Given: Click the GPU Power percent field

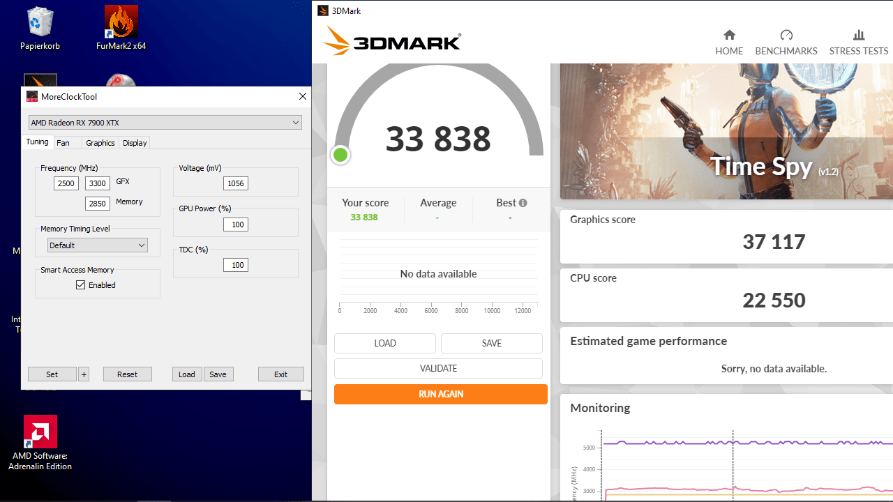Looking at the screenshot, I should click(x=236, y=225).
